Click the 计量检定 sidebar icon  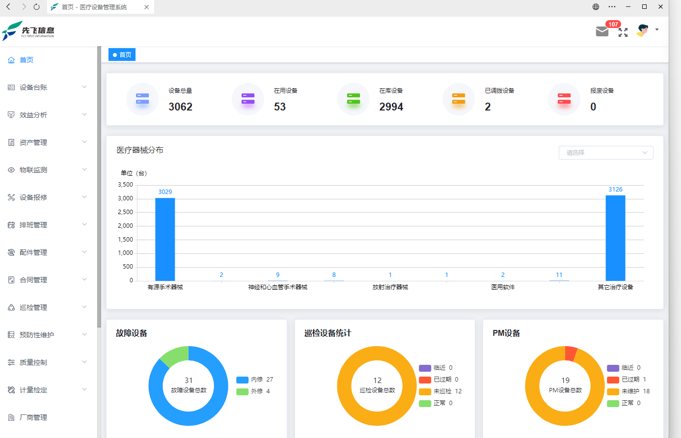[x=11, y=390]
